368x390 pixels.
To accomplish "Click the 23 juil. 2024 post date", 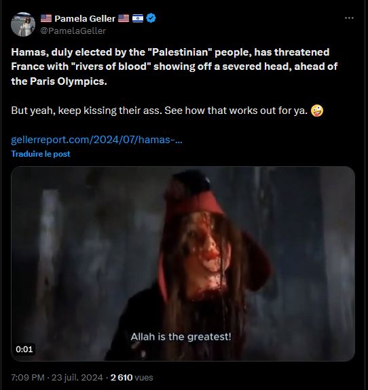I will coord(77,377).
